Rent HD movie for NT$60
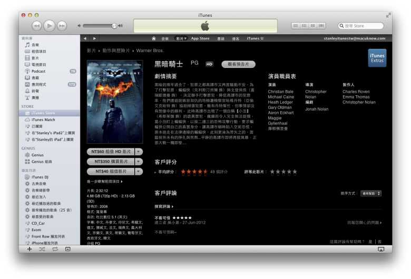This screenshot has height=279, width=411. pyautogui.click(x=111, y=152)
